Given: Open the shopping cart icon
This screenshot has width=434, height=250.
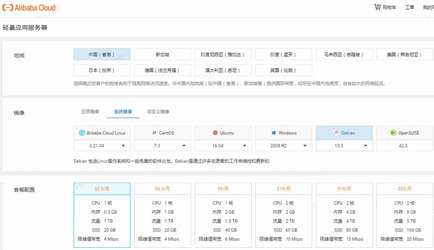Looking at the screenshot, I should (377, 7).
